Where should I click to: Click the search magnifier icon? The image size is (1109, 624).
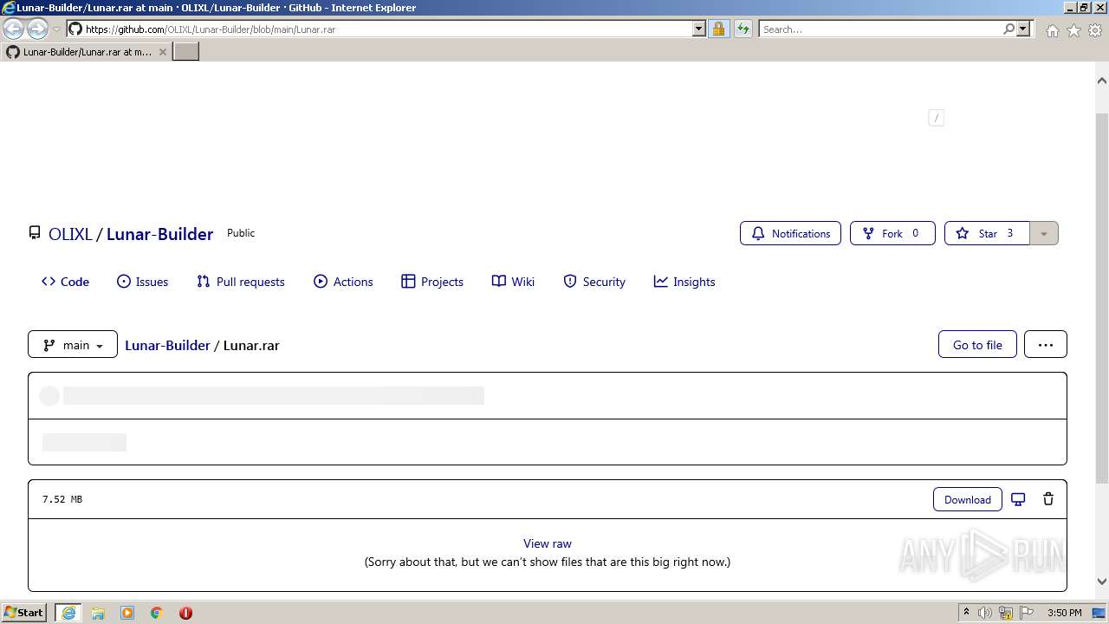(1008, 29)
